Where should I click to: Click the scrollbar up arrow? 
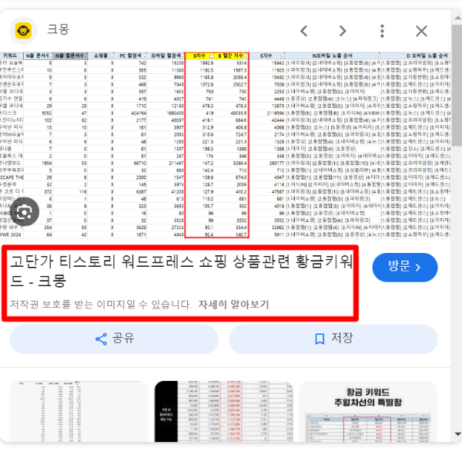[x=457, y=18]
